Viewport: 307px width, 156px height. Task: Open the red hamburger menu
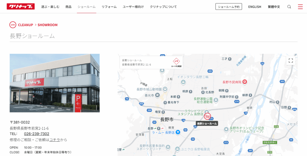tap(300, 7)
